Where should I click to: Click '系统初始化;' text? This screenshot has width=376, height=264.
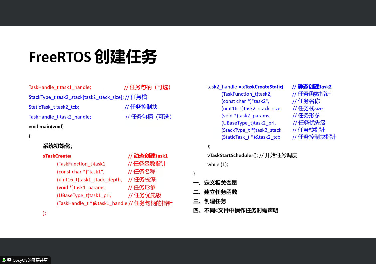[x=57, y=146]
